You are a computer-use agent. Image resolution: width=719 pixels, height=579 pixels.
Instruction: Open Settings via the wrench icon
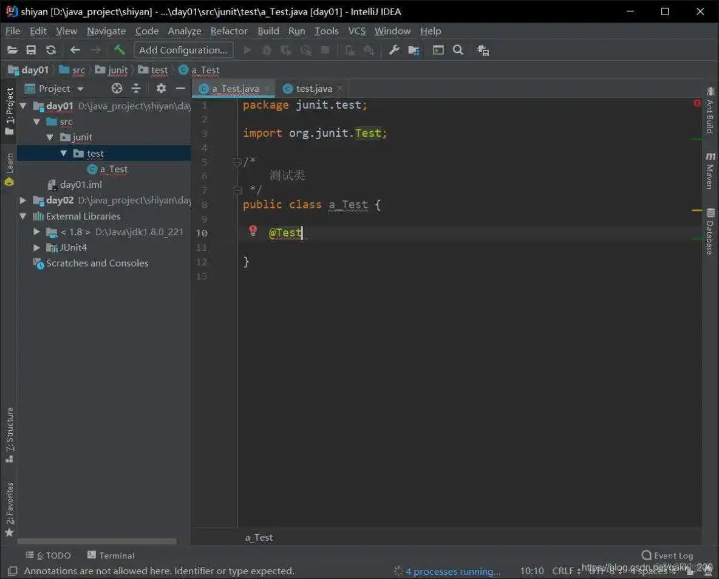[395, 50]
